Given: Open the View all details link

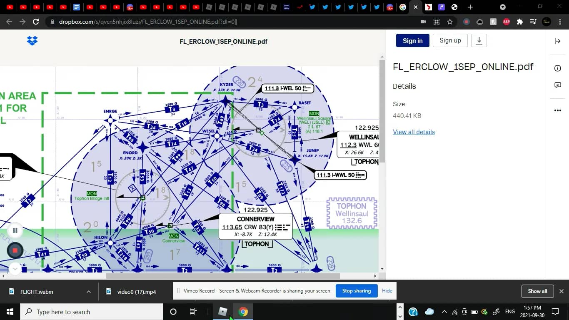Looking at the screenshot, I should (414, 132).
